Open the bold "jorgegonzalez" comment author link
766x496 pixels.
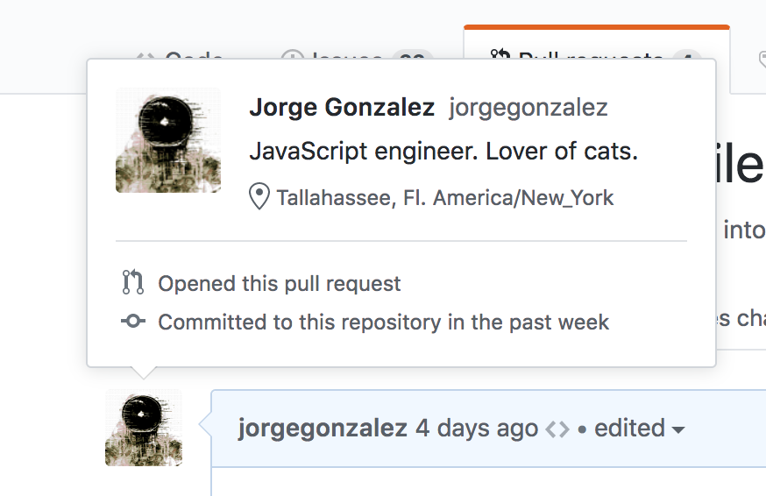pos(323,429)
